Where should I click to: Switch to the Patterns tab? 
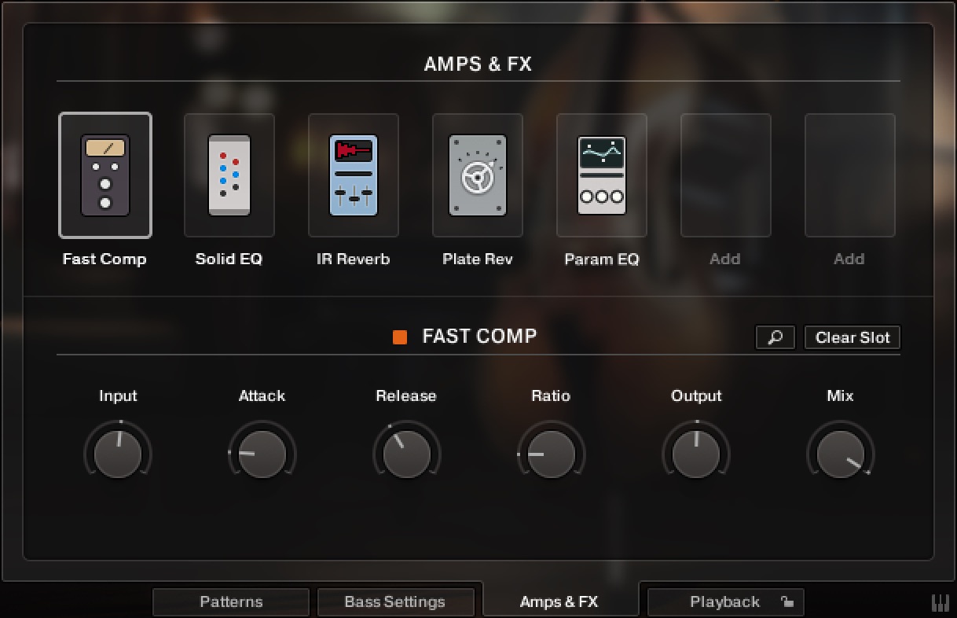point(230,601)
